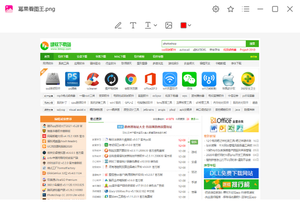This screenshot has height=207, width=300.
Task: Click the java tag link
Action: point(237,110)
